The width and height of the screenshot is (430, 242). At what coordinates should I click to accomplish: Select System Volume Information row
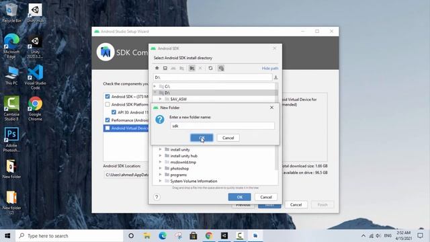tap(214, 181)
